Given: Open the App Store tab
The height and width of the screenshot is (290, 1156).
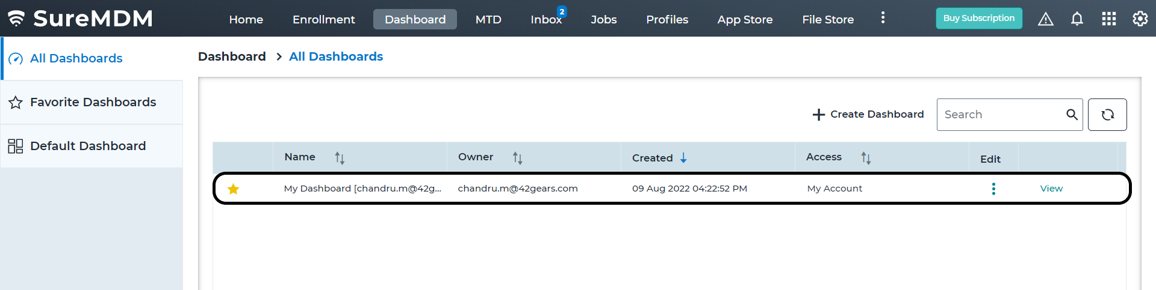Looking at the screenshot, I should [x=745, y=19].
